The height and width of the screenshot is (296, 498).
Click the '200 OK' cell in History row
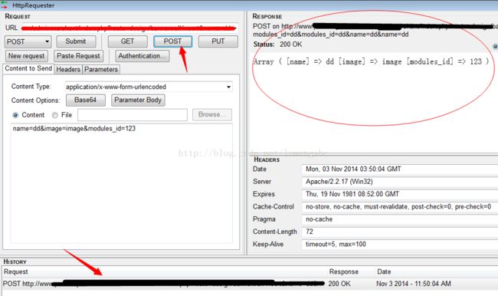coord(339,284)
